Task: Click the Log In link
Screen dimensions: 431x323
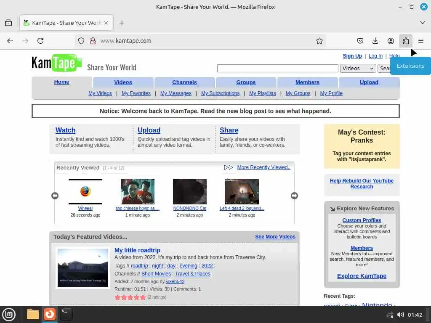Action: point(375,56)
